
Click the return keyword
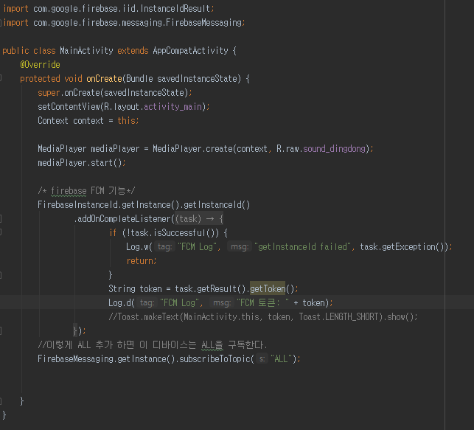point(139,260)
